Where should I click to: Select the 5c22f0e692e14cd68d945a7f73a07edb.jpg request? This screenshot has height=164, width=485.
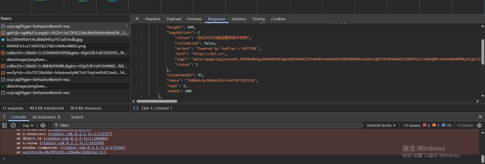44,40
